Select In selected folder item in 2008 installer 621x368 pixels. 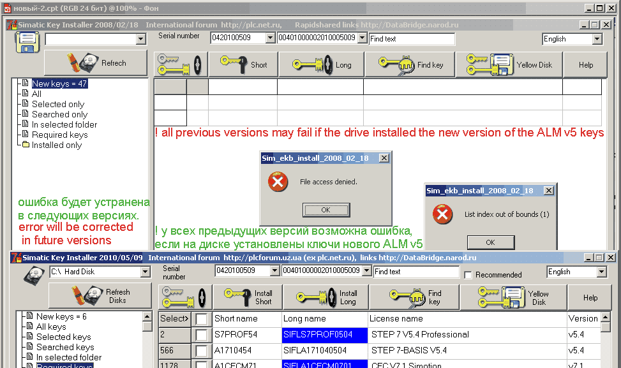click(x=64, y=124)
